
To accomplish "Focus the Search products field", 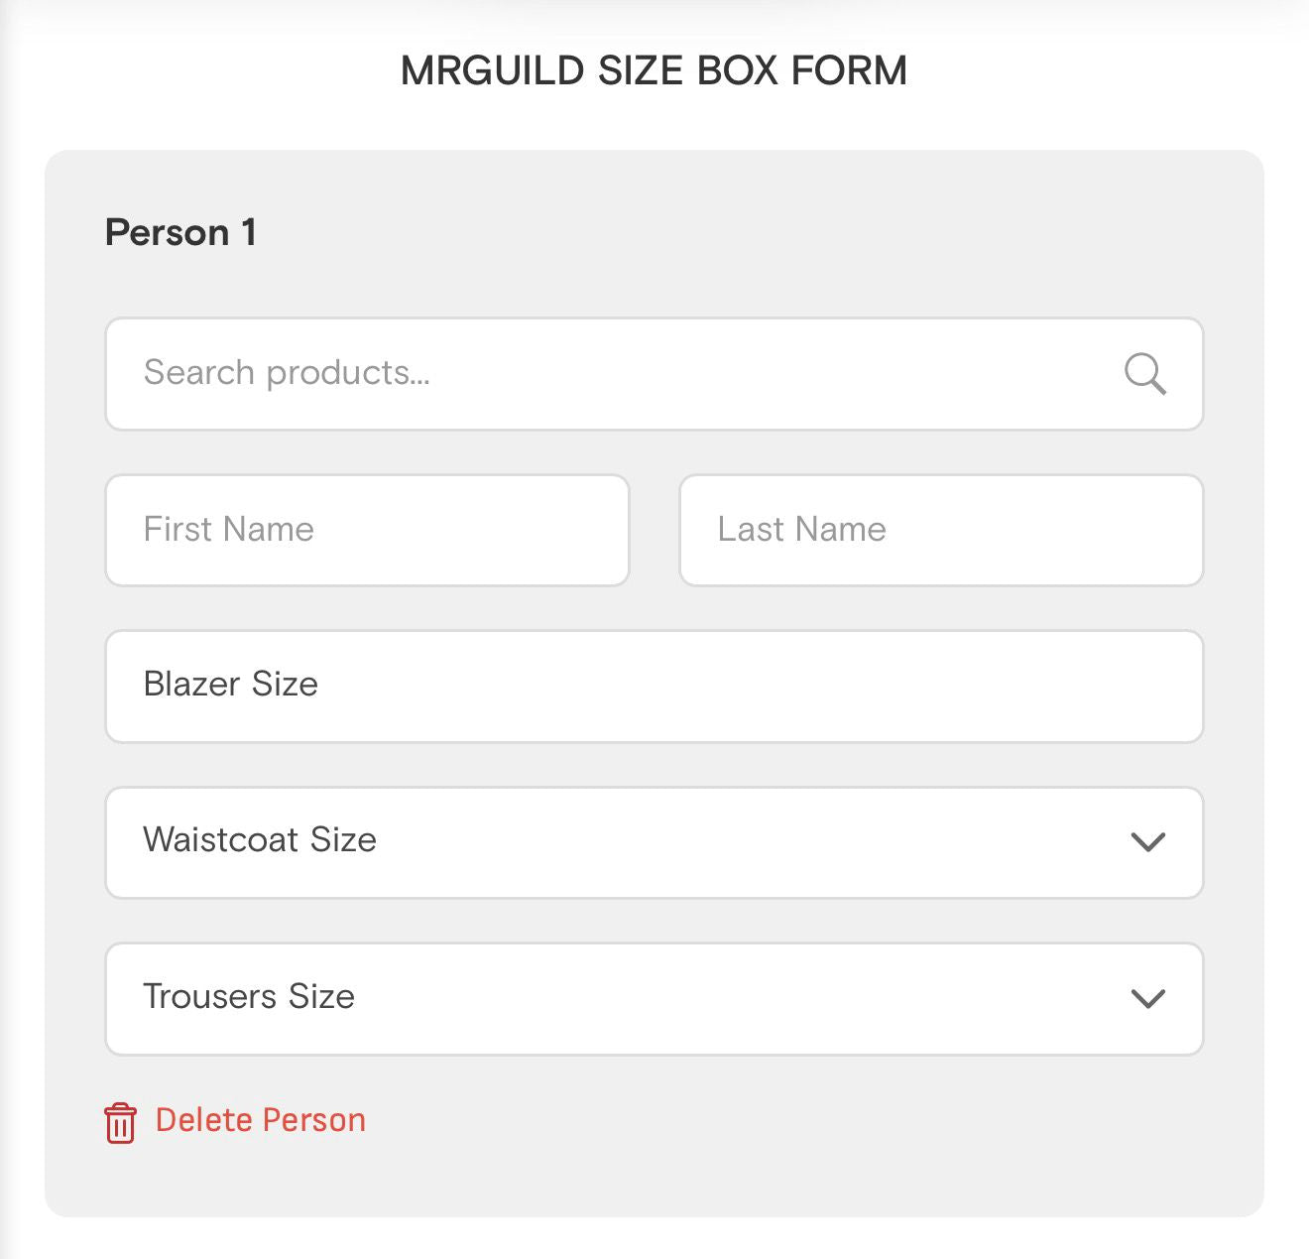I will pos(615,374).
